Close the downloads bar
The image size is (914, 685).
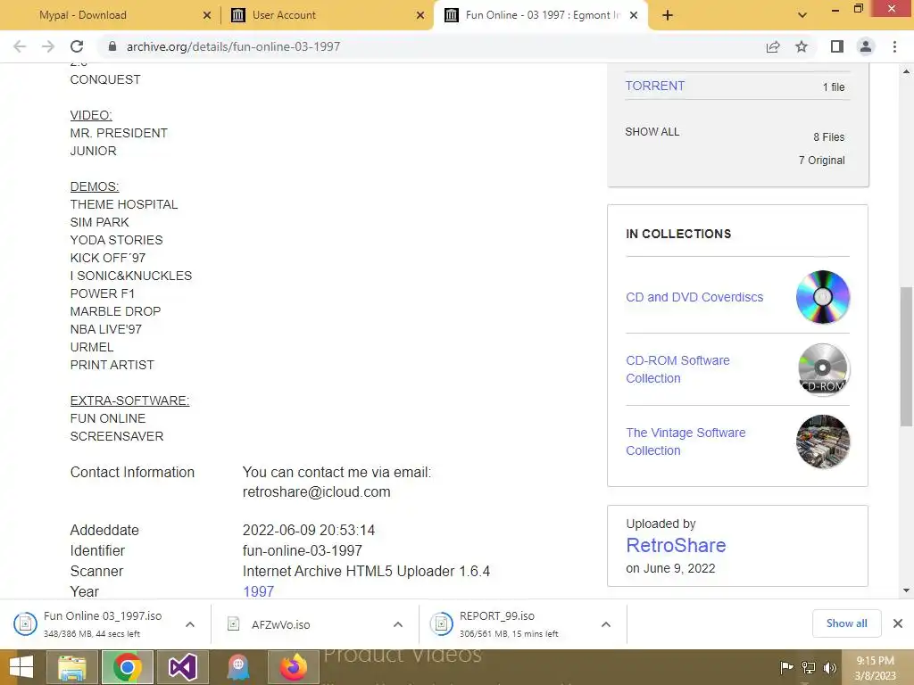coord(898,623)
